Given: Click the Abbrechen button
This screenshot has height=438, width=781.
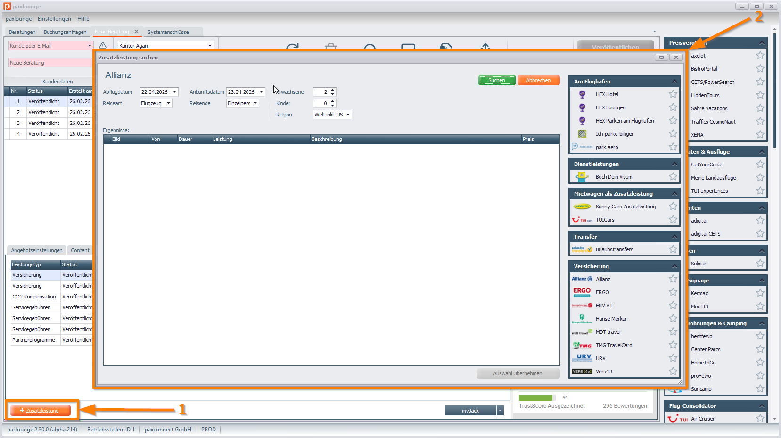Looking at the screenshot, I should tap(538, 80).
